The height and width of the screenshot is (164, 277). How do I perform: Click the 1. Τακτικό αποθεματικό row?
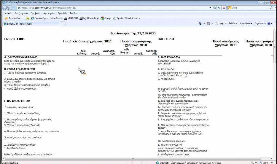tap(170, 145)
